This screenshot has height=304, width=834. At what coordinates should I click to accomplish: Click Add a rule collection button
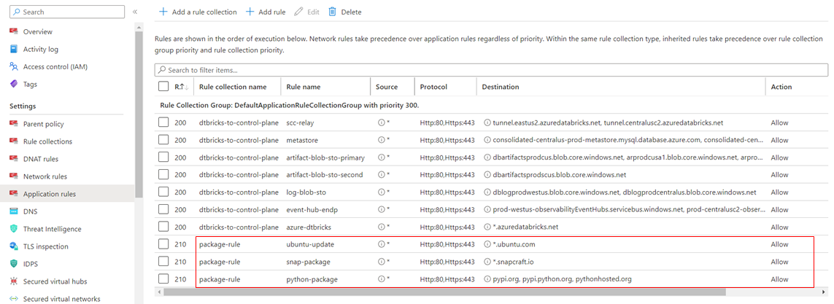point(198,12)
